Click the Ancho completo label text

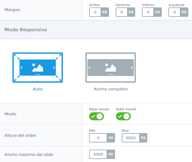tap(111, 89)
